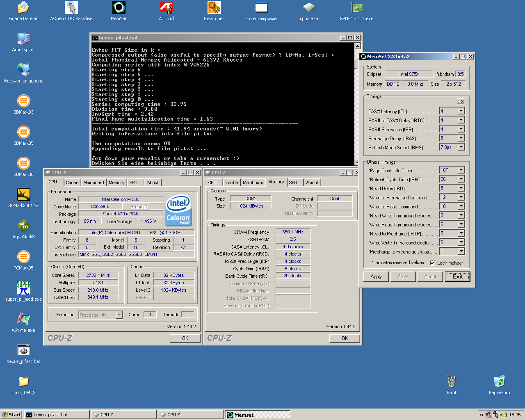525x420 pixels.
Task: Launch 3DMark2001 SE desktop icon
Action: (x=23, y=198)
